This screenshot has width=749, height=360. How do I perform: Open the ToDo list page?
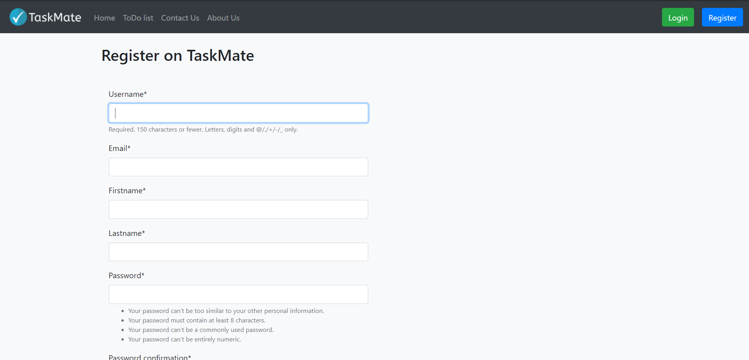point(138,18)
